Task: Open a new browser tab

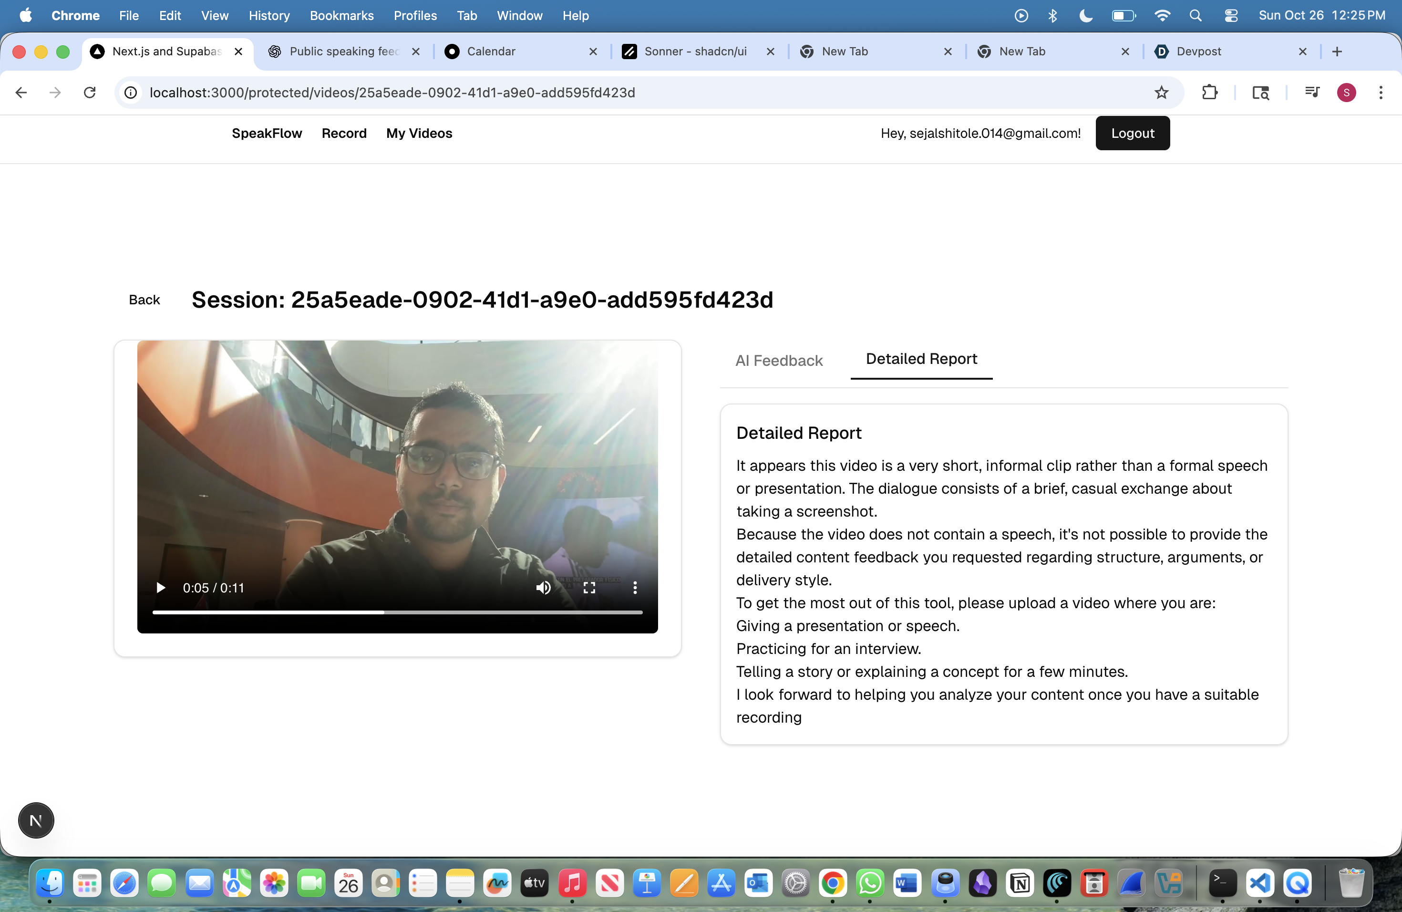Action: 1337,51
